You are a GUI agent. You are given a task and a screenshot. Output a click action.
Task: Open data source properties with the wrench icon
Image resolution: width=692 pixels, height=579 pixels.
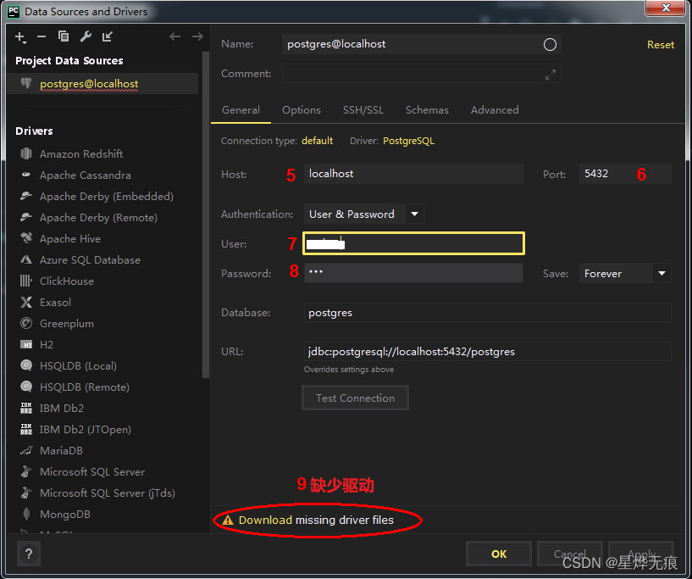(85, 36)
